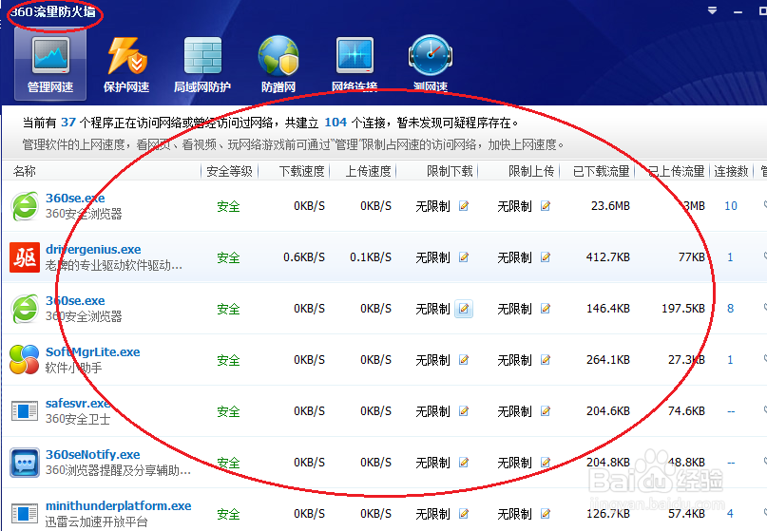Open the 测网速 speed test tab
Viewport: 767px width, 531px height.
[x=431, y=64]
